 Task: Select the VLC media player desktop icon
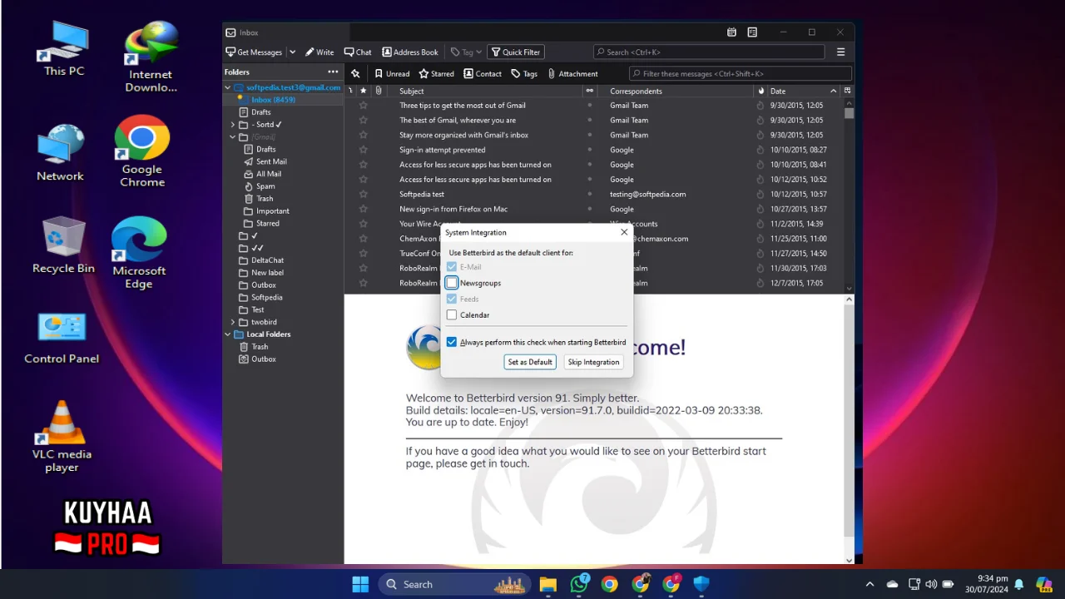pos(62,436)
